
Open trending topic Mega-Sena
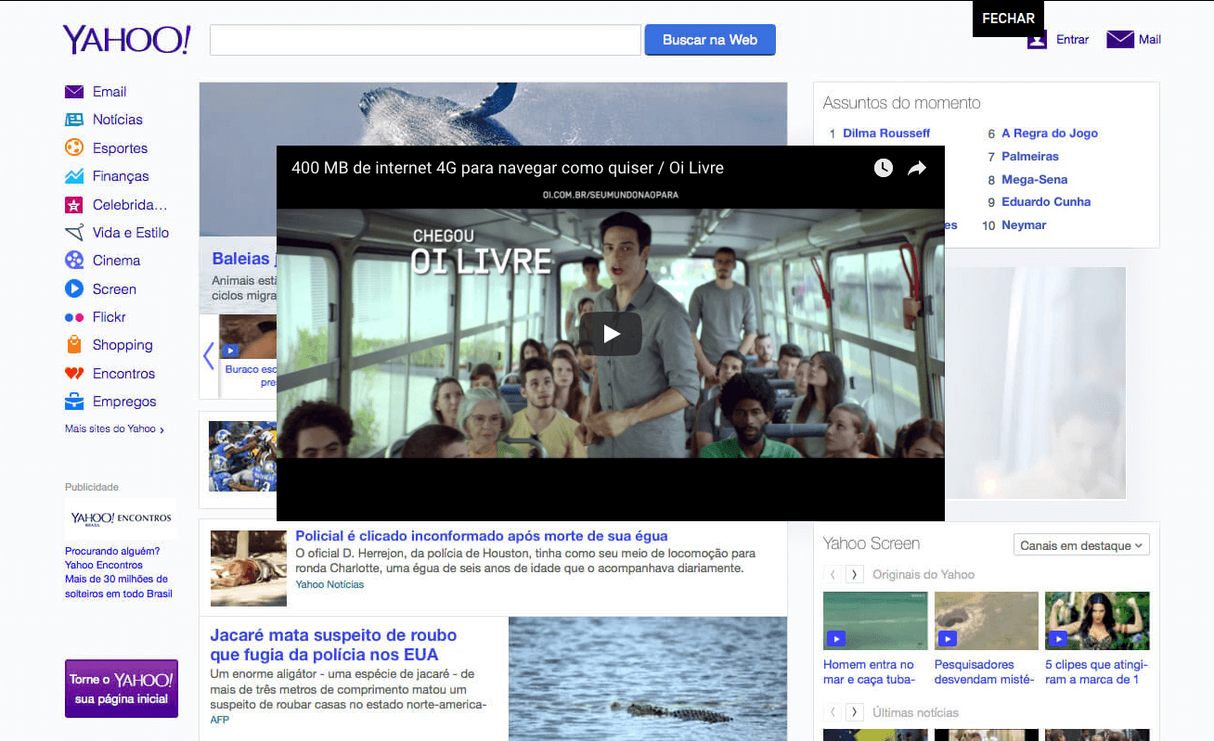coord(1035,180)
